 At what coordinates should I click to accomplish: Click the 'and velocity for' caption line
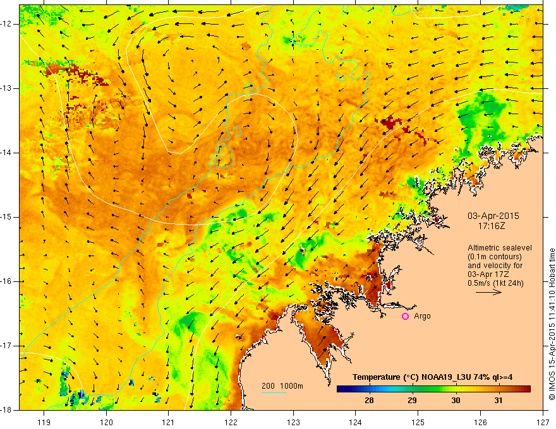click(x=495, y=266)
